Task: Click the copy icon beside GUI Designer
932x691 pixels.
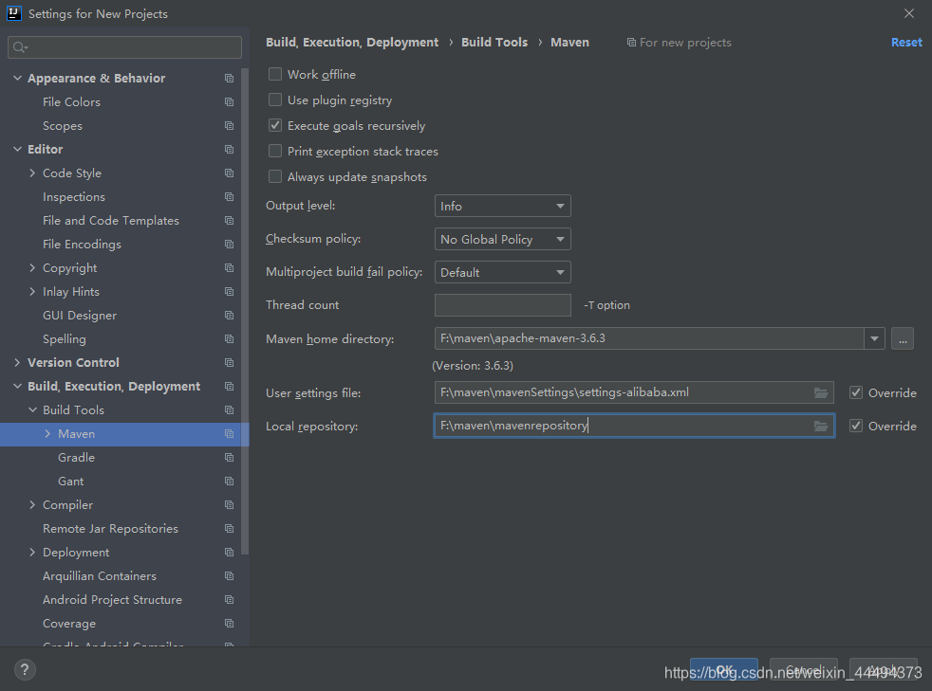Action: tap(229, 316)
